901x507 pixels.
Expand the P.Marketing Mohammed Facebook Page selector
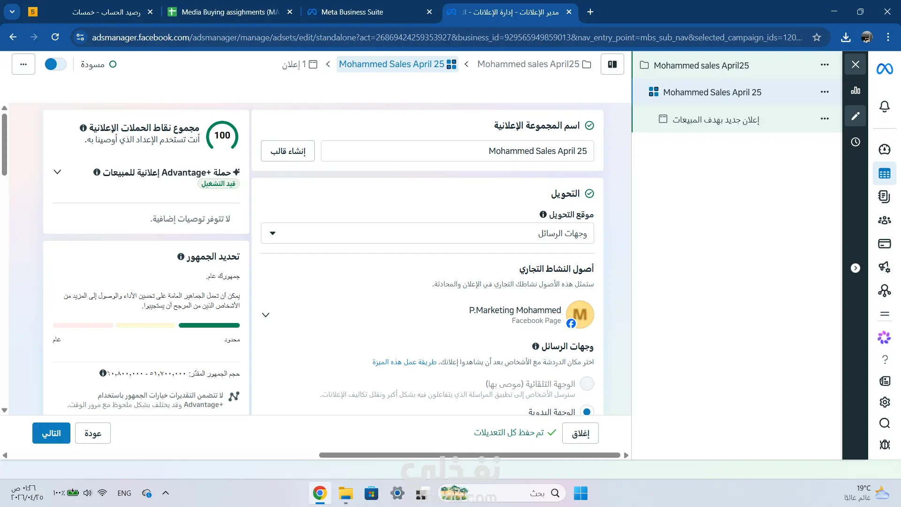click(x=266, y=315)
